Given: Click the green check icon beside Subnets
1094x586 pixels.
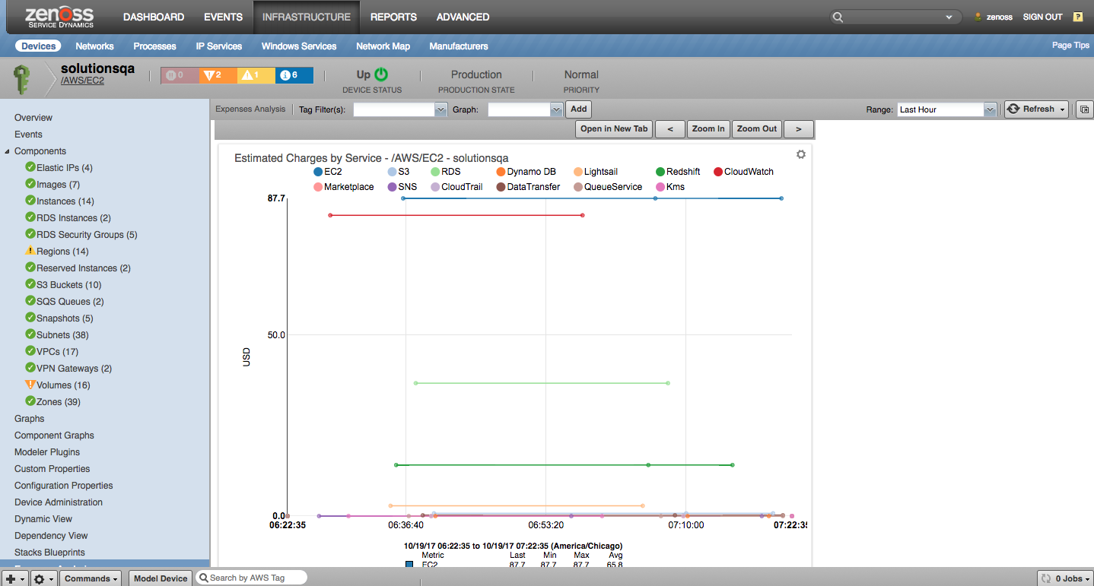Looking at the screenshot, I should point(30,334).
